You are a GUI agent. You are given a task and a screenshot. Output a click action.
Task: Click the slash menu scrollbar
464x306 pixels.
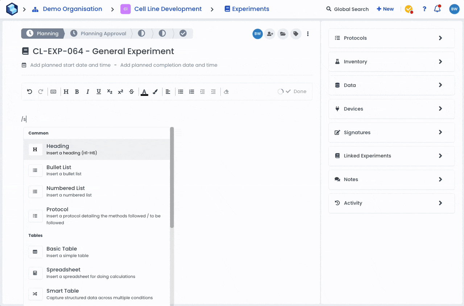point(172,178)
